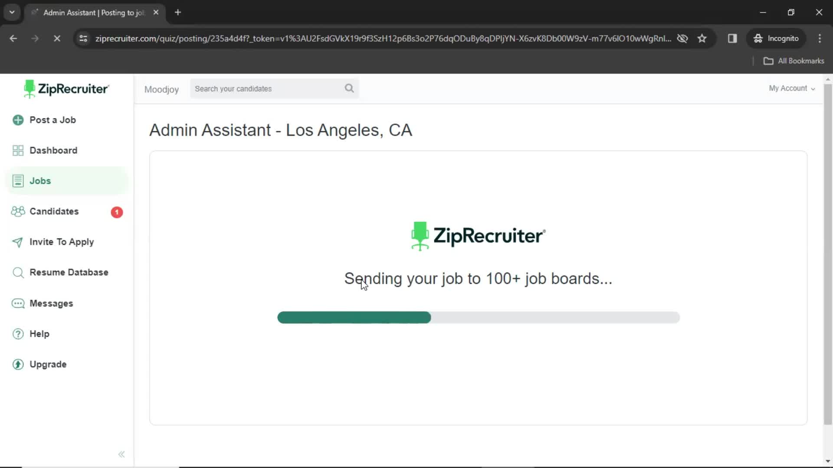Open the Post a Job section
Viewport: 833px width, 468px height.
[x=52, y=120]
